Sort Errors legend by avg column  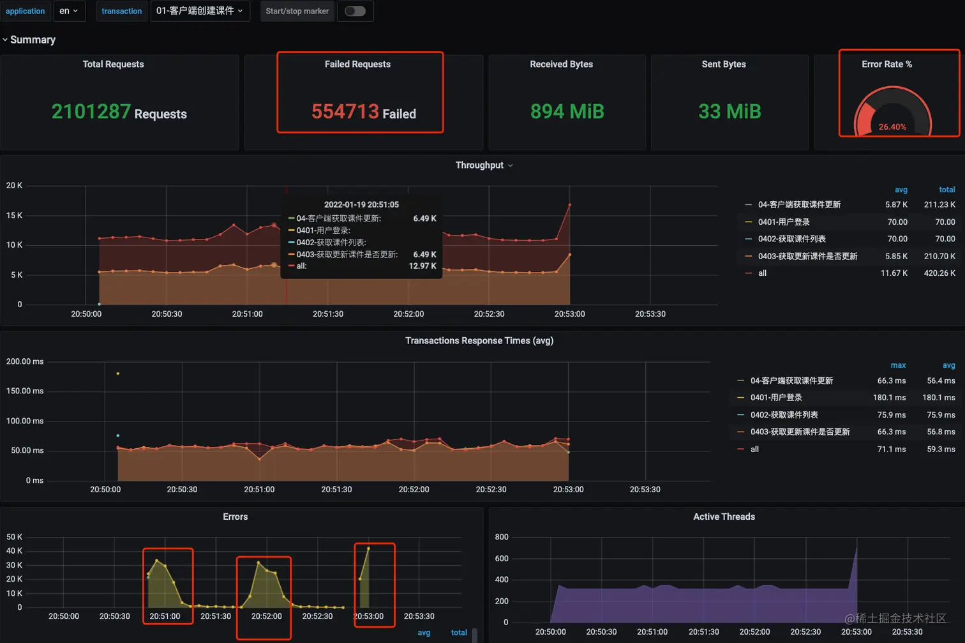pos(424,633)
